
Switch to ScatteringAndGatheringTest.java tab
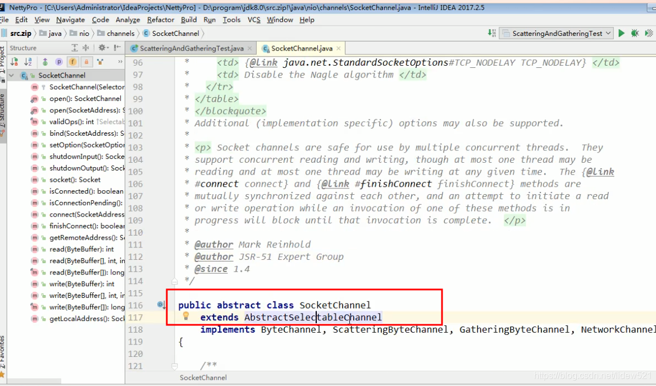click(191, 48)
